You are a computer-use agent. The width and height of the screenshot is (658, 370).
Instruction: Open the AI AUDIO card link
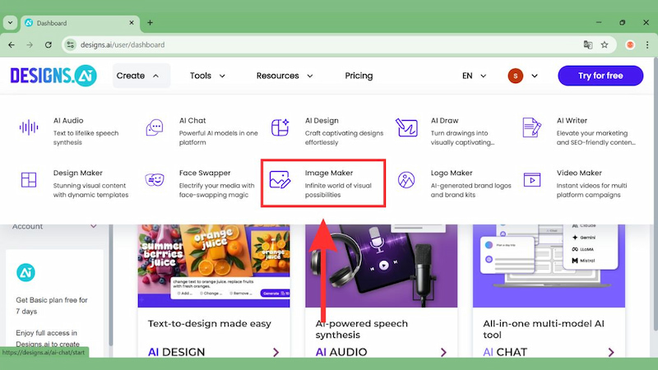click(341, 352)
